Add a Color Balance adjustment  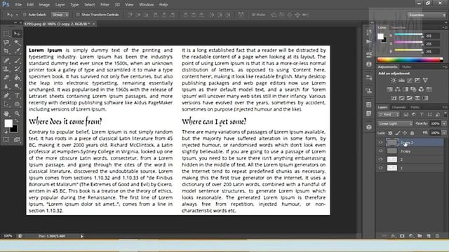(398, 89)
